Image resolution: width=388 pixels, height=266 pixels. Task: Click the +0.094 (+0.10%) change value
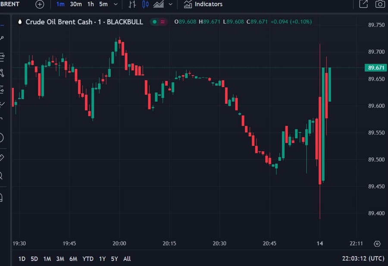click(291, 22)
